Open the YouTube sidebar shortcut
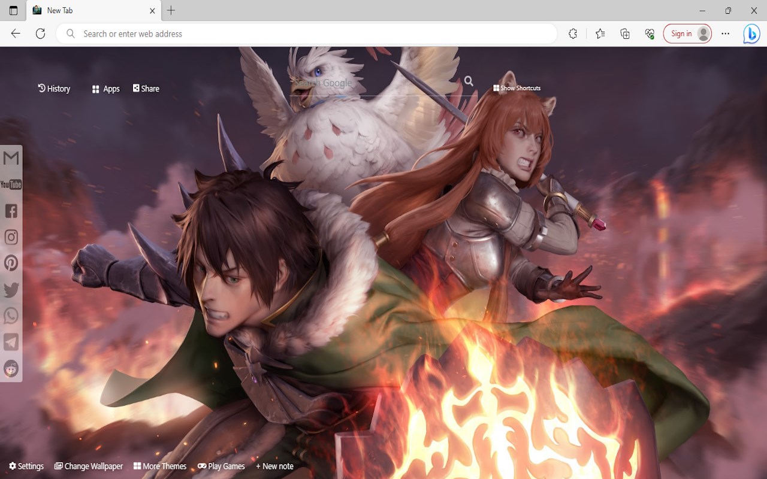The image size is (767, 479). coord(11,184)
